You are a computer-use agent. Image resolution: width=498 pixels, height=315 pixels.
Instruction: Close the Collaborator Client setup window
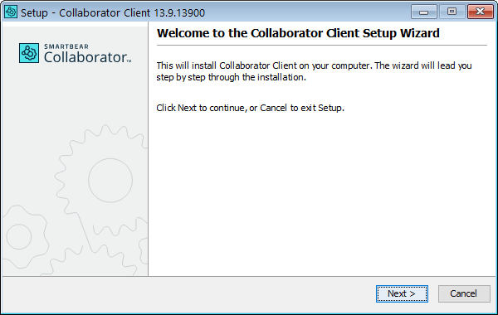click(480, 12)
